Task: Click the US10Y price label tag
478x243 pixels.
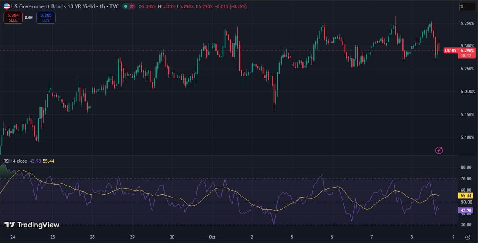Action: [451, 51]
